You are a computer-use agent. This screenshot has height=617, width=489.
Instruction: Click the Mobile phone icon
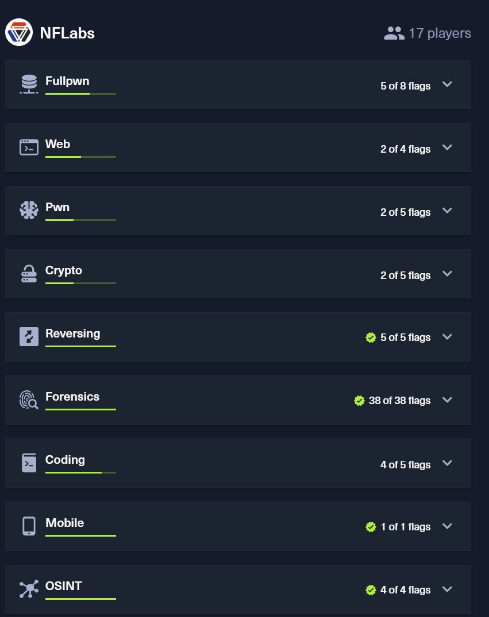29,526
